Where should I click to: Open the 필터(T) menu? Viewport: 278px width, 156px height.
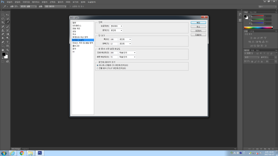pos(60,2)
